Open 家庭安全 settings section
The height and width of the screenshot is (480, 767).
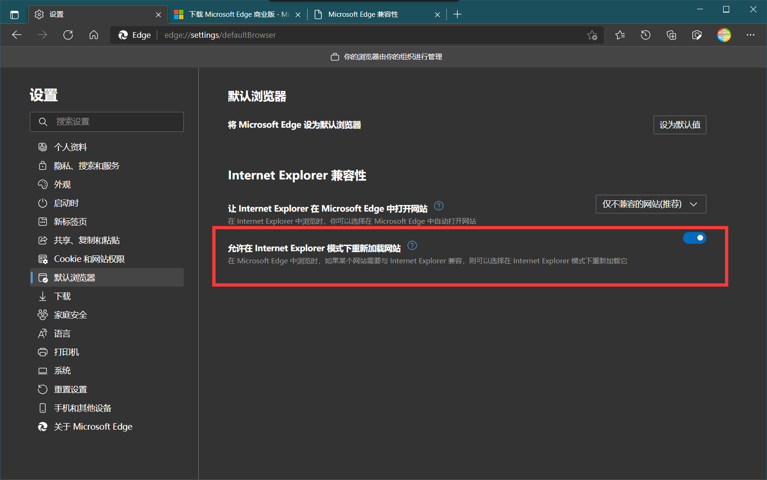(x=107, y=315)
